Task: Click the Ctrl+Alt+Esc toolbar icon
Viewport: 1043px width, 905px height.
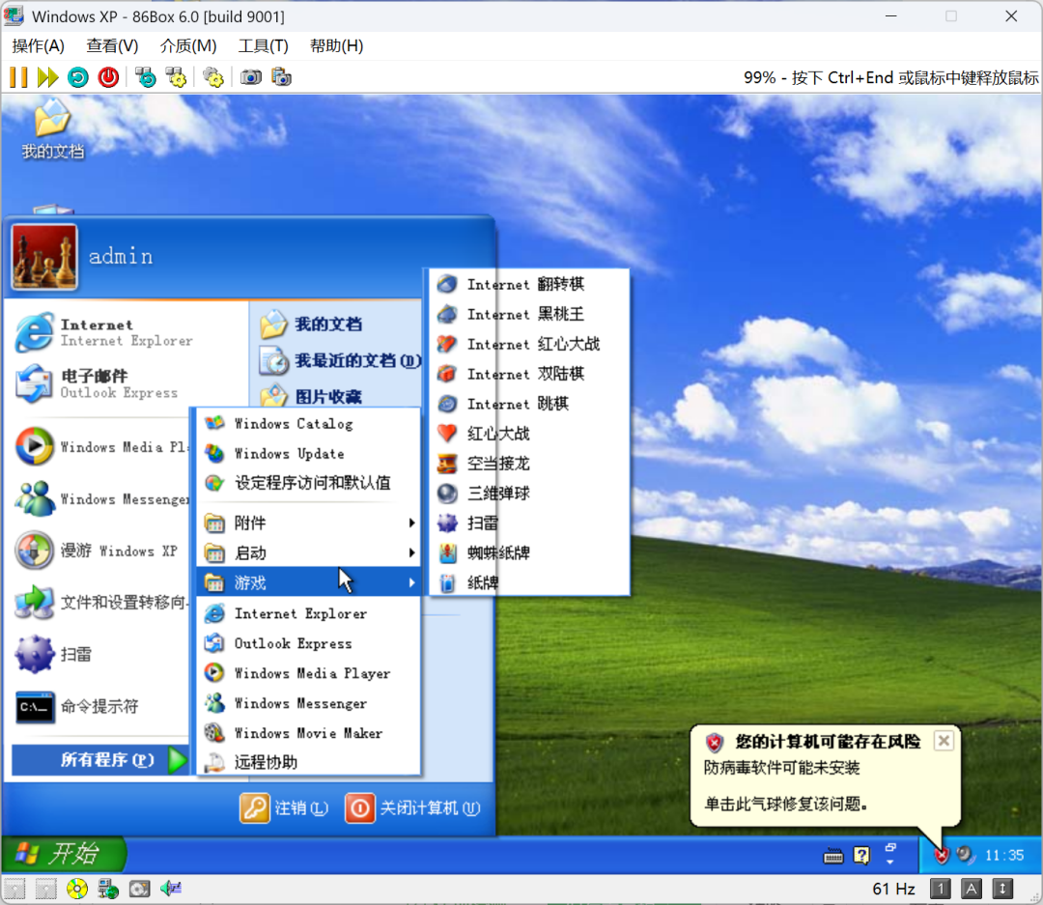Action: (x=177, y=78)
